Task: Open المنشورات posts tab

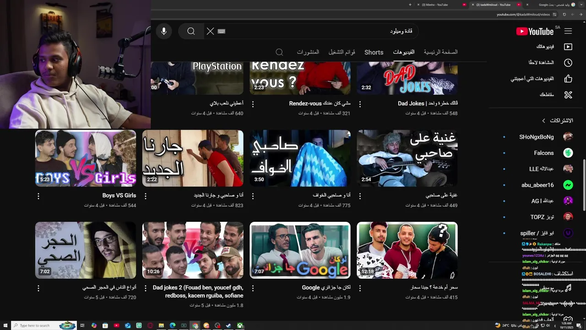Action: (308, 52)
